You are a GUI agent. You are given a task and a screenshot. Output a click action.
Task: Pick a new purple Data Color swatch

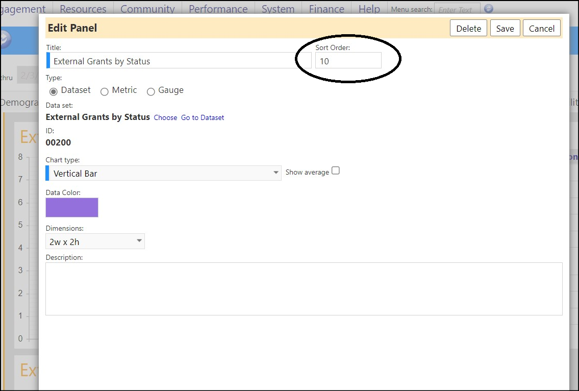click(72, 207)
